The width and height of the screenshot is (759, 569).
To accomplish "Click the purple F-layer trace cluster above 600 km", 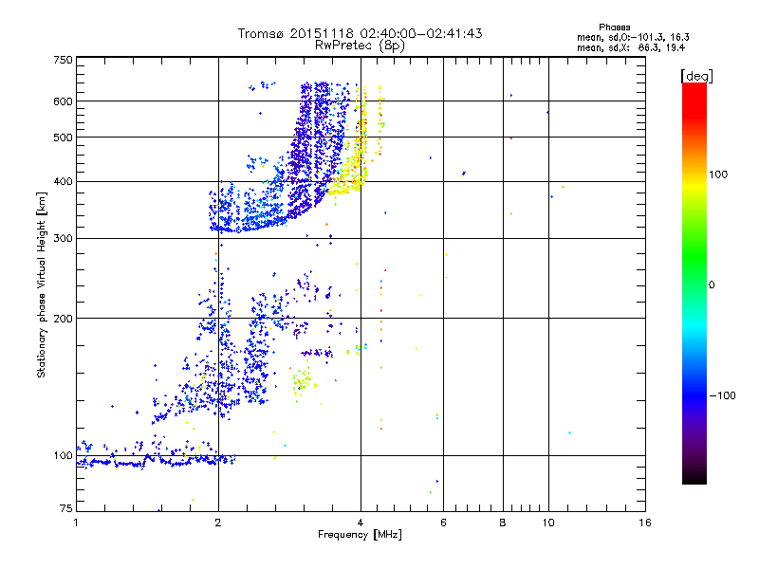I will click(x=315, y=91).
